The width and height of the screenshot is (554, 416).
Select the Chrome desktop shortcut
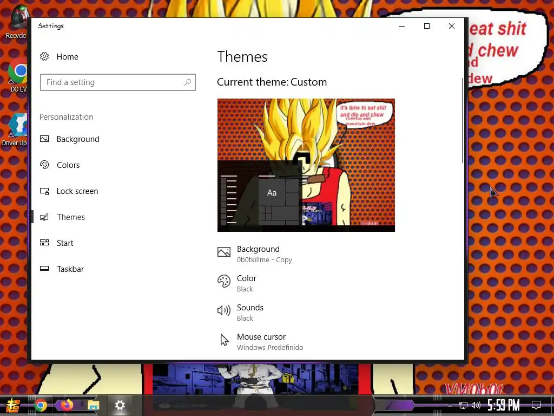pyautogui.click(x=18, y=75)
